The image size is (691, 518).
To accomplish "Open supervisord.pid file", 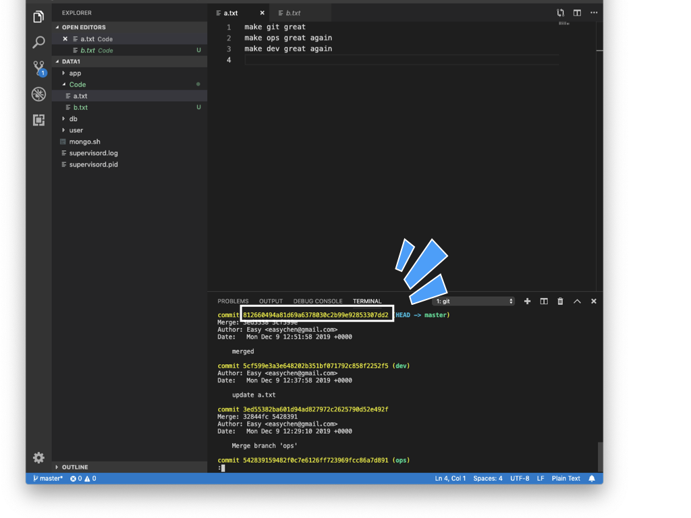I will pyautogui.click(x=130, y=165).
